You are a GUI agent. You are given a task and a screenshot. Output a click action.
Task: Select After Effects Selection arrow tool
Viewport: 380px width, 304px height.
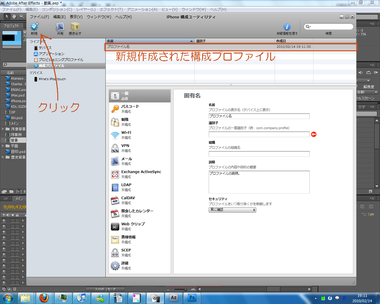(x=7, y=16)
